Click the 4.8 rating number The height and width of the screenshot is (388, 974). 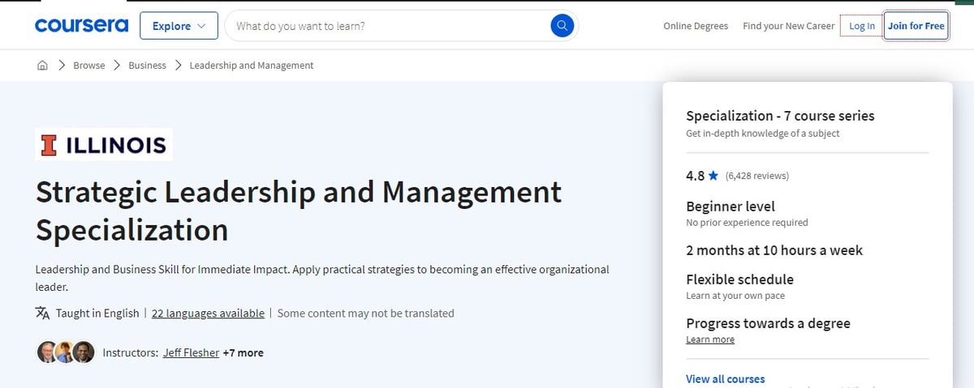[x=695, y=175]
